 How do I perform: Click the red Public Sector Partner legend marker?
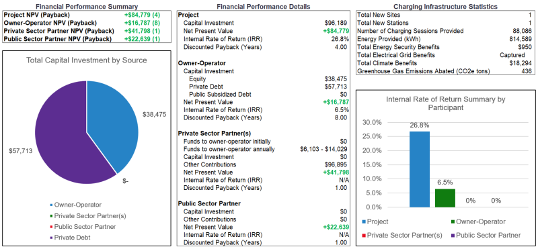pos(52,227)
